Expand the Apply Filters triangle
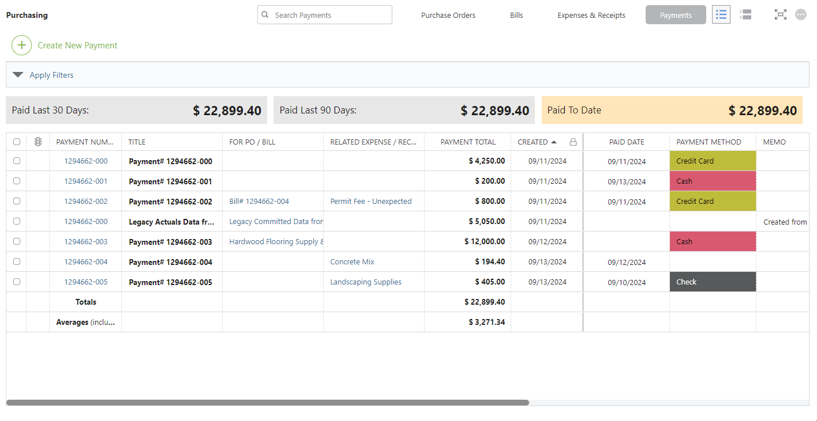Viewport: 817px width, 421px height. tap(18, 75)
